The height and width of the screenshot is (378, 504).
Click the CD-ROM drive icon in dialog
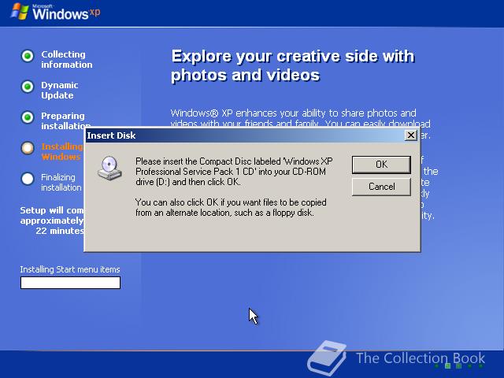coord(109,168)
